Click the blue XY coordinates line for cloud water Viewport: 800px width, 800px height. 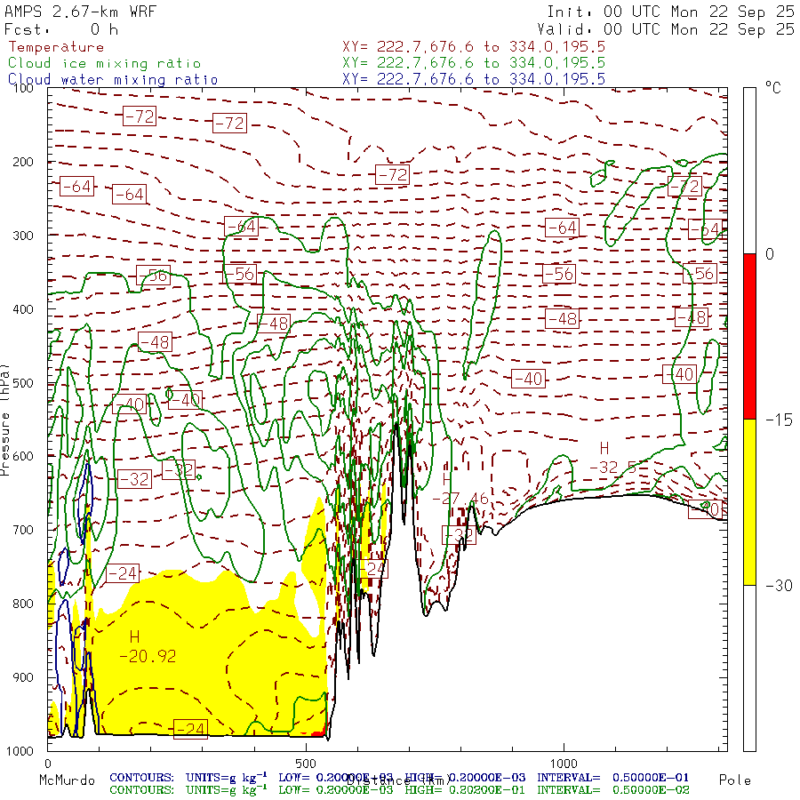click(474, 79)
